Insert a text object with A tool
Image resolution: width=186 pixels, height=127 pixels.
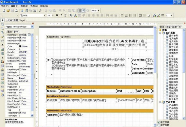(x=3, y=45)
